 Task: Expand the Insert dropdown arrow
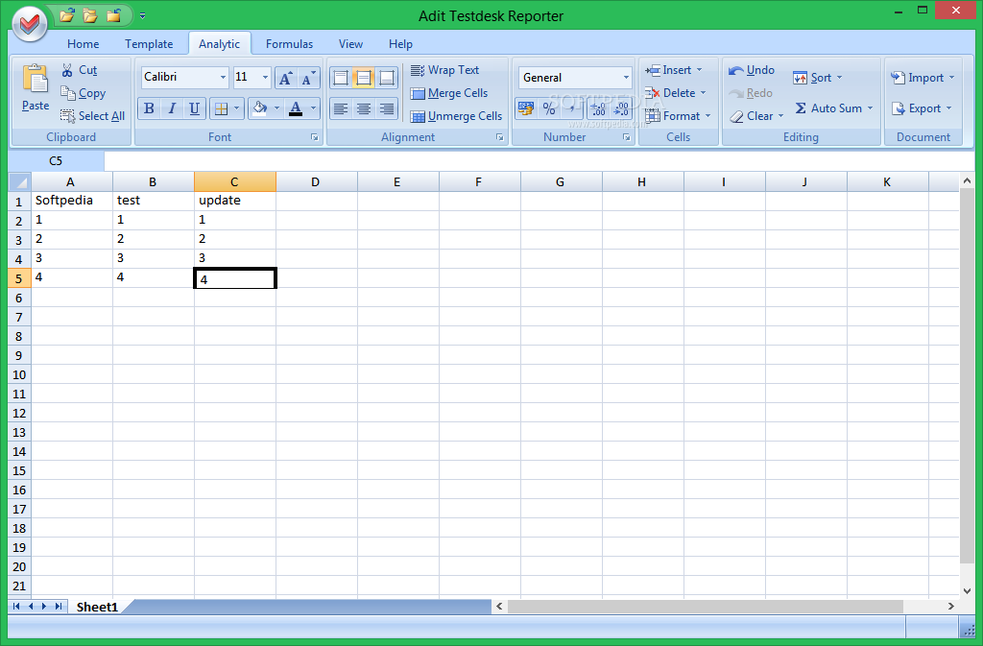click(700, 70)
